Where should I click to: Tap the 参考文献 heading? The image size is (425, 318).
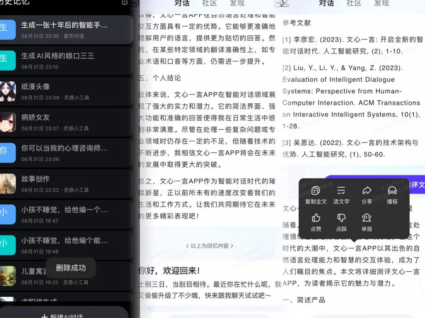point(297,23)
